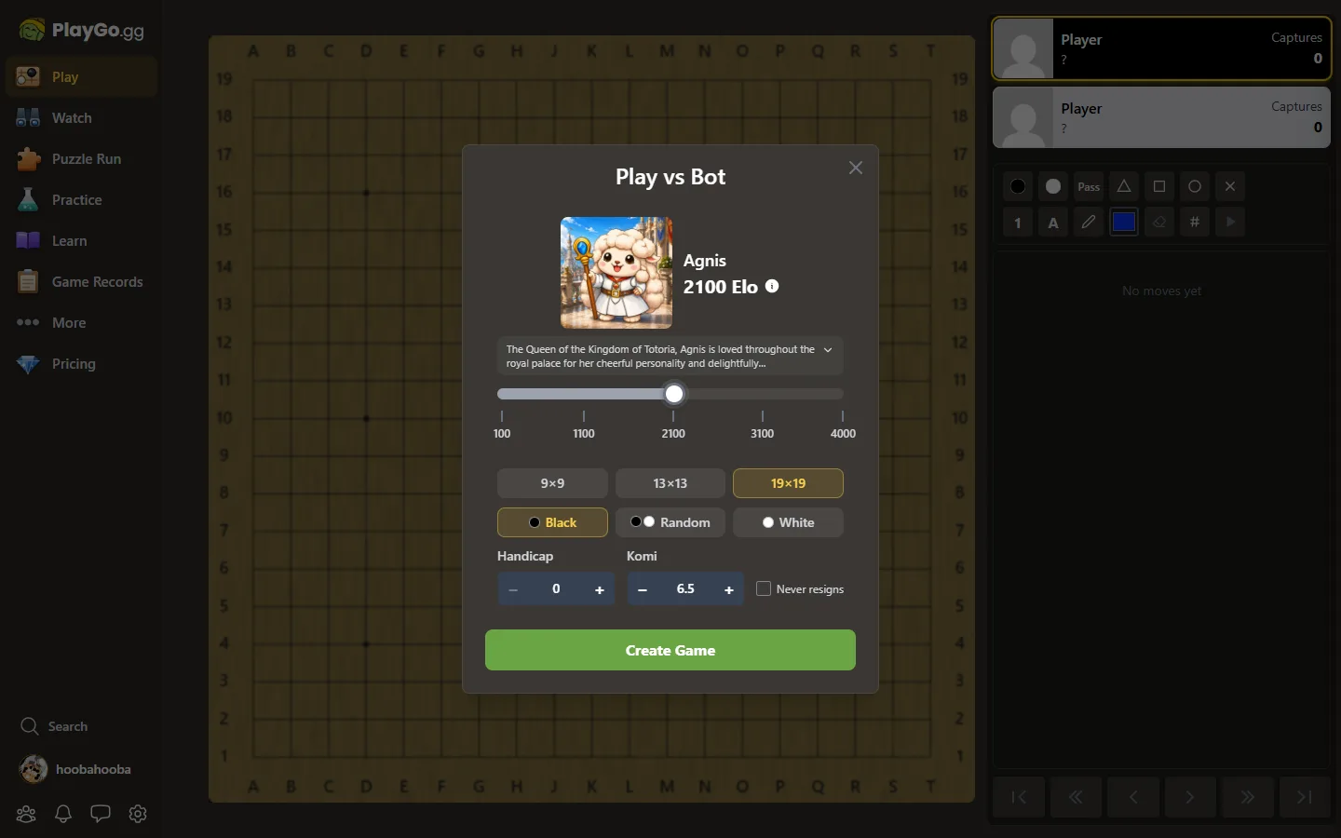
Task: Open the Watch menu item
Action: coord(81,118)
